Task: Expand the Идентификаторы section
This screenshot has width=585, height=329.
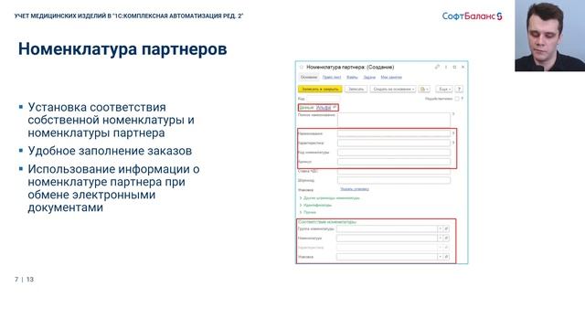Action: click(315, 205)
